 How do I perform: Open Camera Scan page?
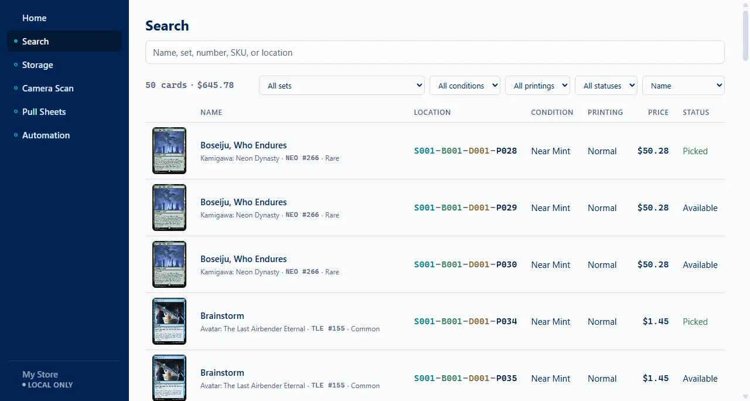[64, 89]
